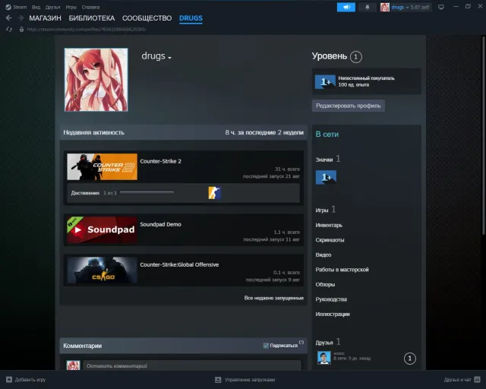Go to the МАГАЗИН tab

(x=46, y=18)
